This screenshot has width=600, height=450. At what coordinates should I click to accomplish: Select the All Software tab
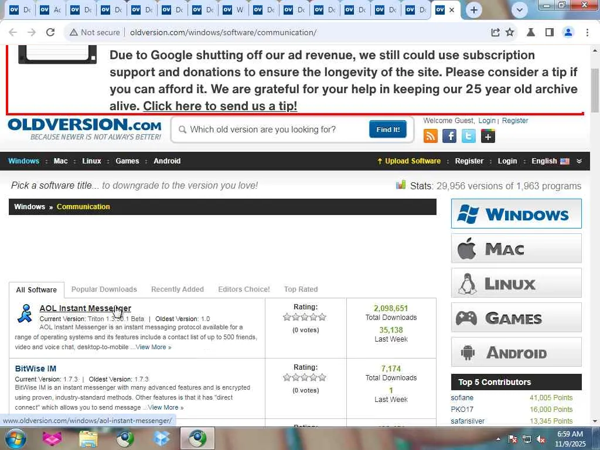[x=36, y=289]
